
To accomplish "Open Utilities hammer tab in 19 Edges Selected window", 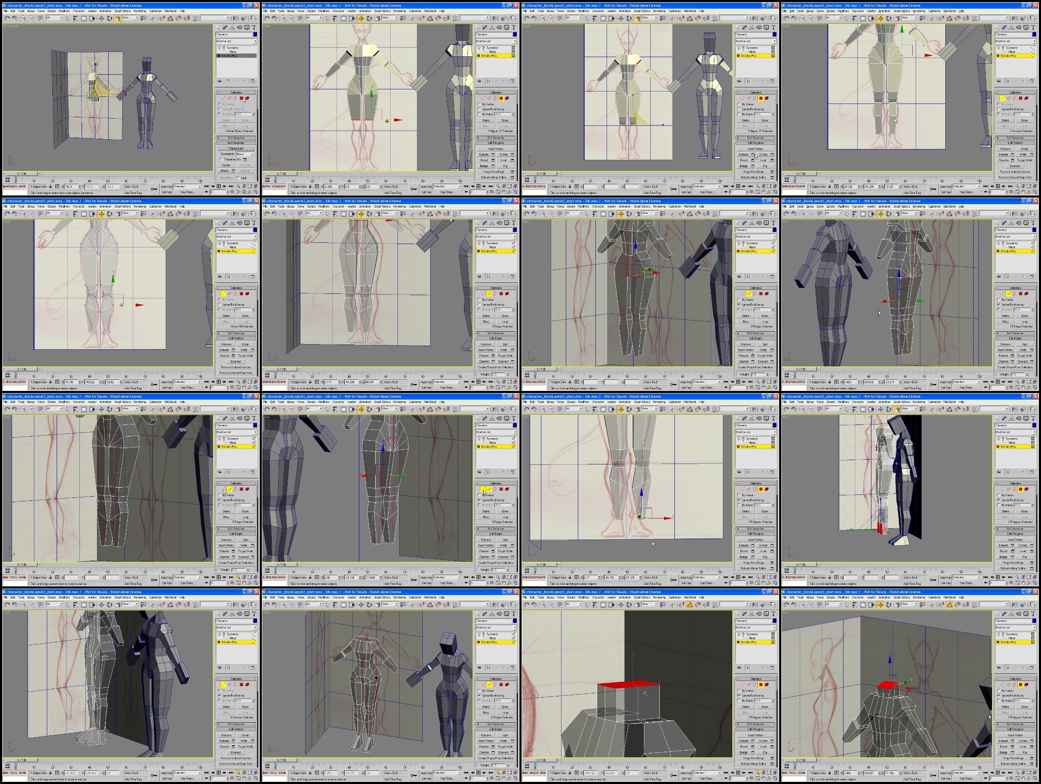I will 1033,223.
